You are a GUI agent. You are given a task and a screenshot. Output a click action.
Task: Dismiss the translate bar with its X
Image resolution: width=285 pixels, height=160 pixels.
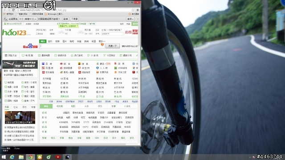[138, 19]
